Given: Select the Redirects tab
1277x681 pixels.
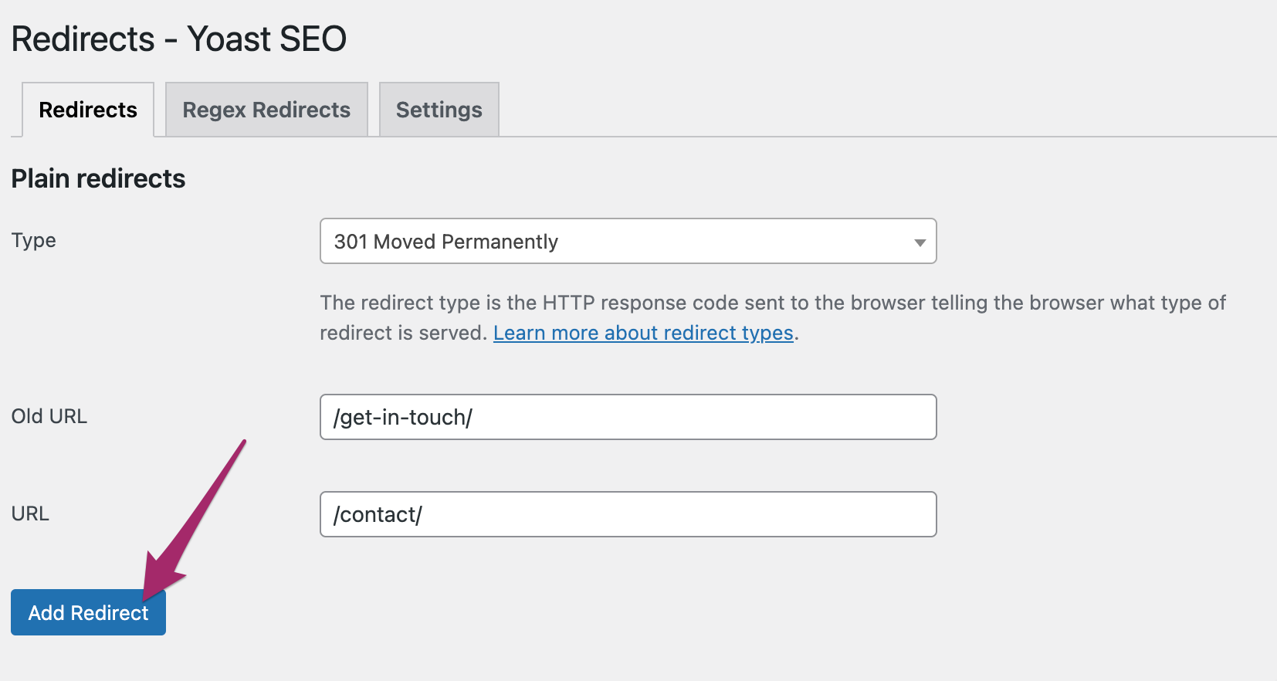Looking at the screenshot, I should [x=88, y=110].
